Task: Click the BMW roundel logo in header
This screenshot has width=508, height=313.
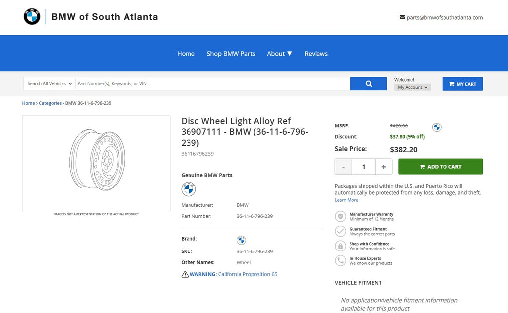Action: pyautogui.click(x=32, y=17)
